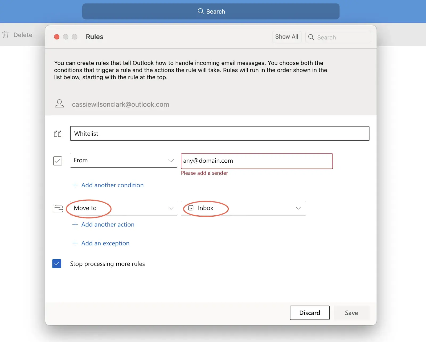The width and height of the screenshot is (426, 342).
Task: Toggle Stop processing more rules checkbox
Action: 57,263
